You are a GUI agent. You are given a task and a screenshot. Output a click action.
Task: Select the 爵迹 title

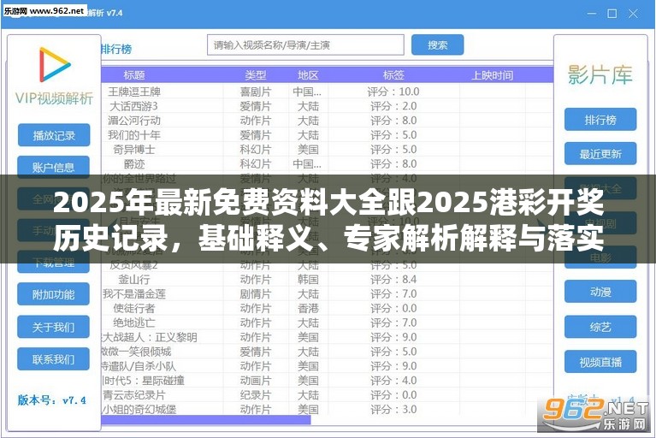(x=134, y=164)
